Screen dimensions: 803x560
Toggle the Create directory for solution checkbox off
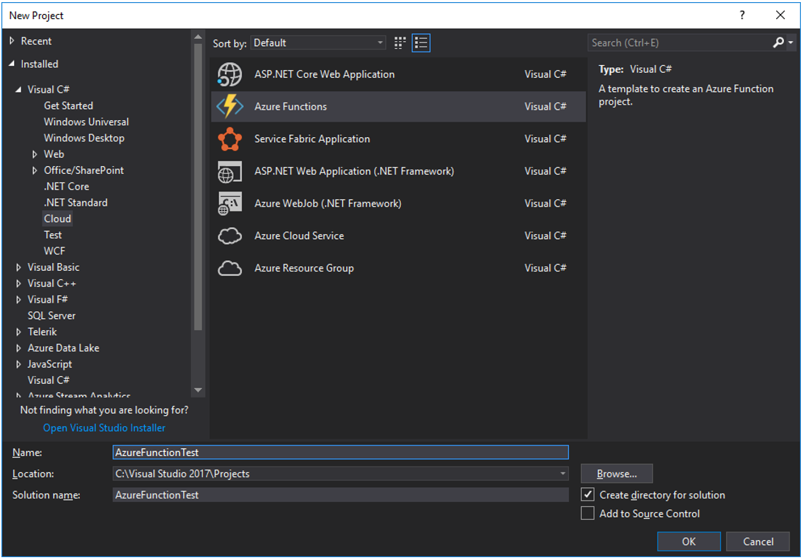[587, 494]
